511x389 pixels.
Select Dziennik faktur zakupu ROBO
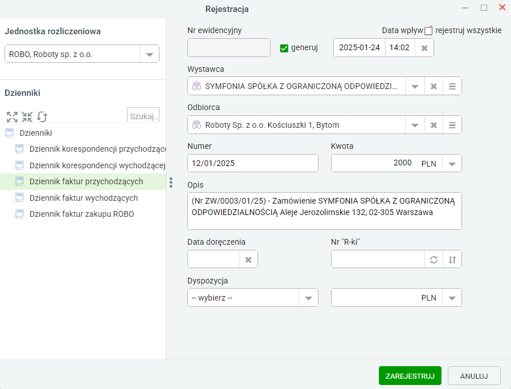83,214
